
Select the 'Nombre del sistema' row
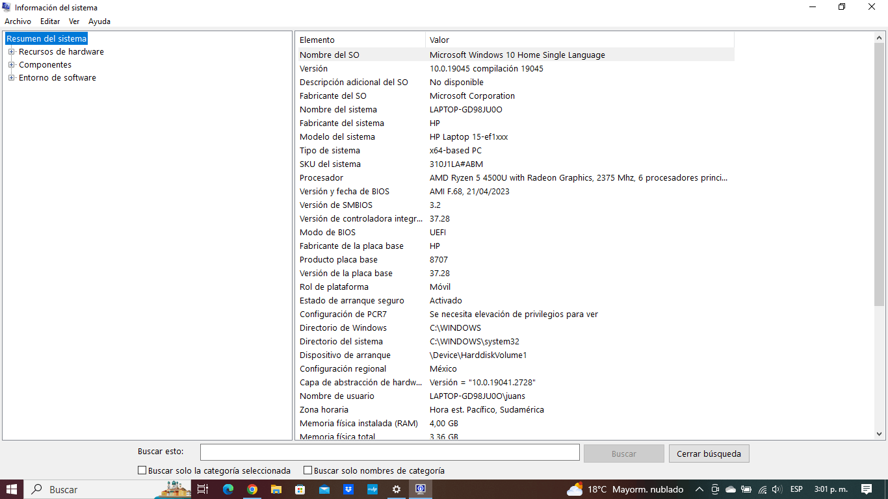pyautogui.click(x=516, y=110)
